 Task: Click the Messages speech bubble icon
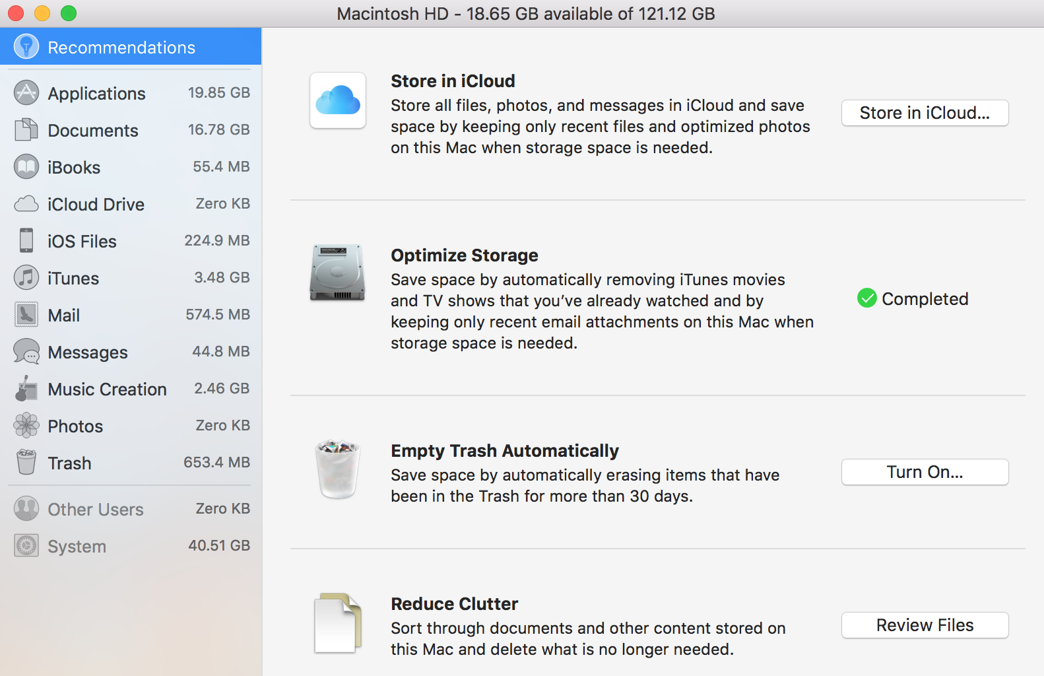point(26,351)
